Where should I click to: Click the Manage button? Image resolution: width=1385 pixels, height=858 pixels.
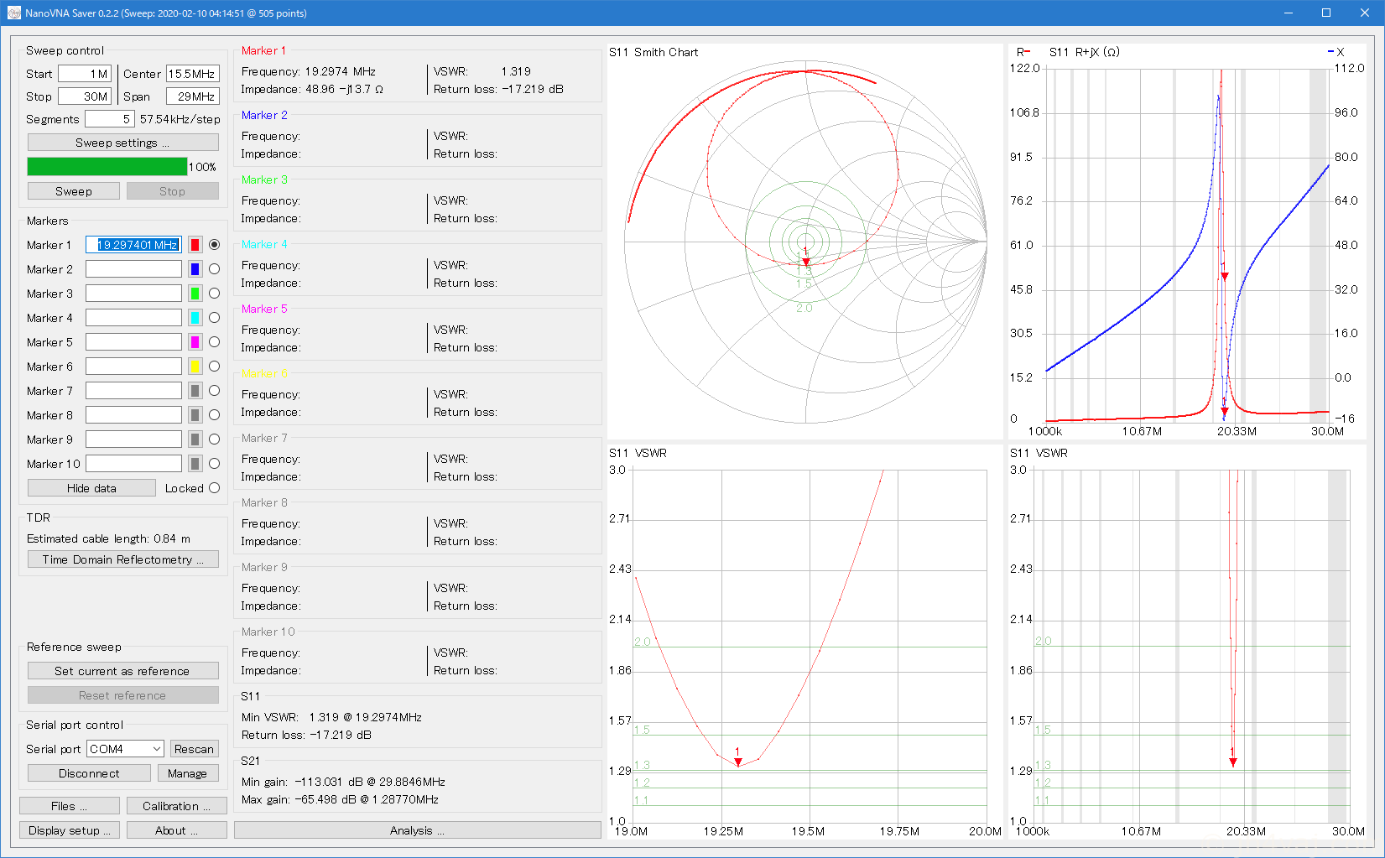(x=187, y=773)
